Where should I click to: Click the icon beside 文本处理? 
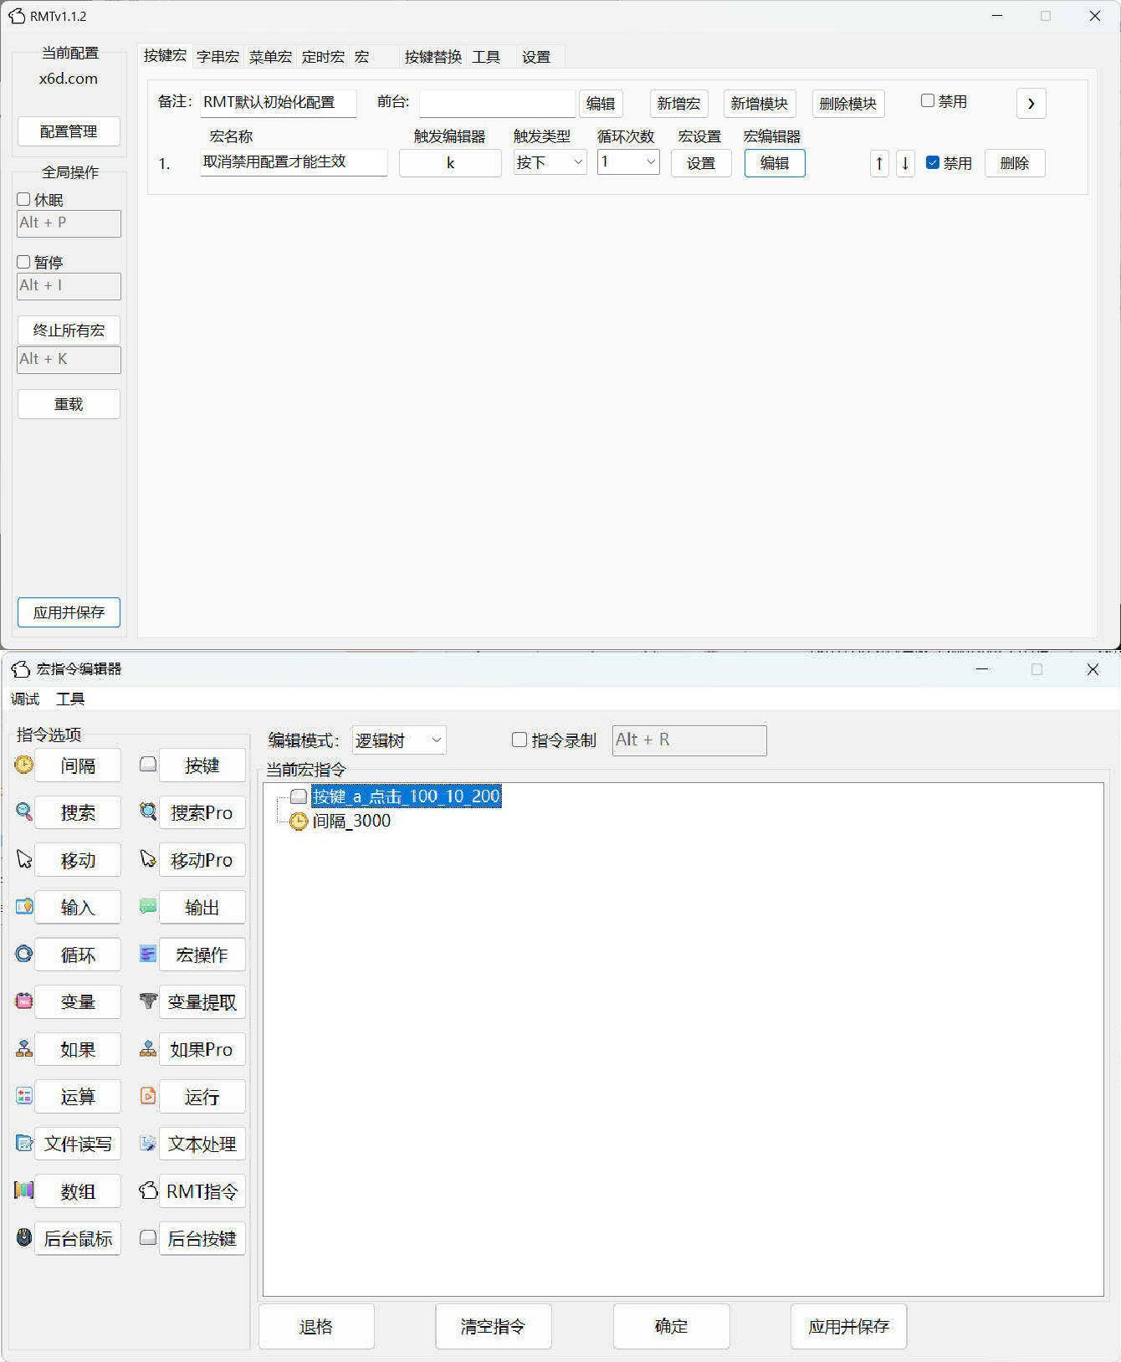coord(148,1143)
